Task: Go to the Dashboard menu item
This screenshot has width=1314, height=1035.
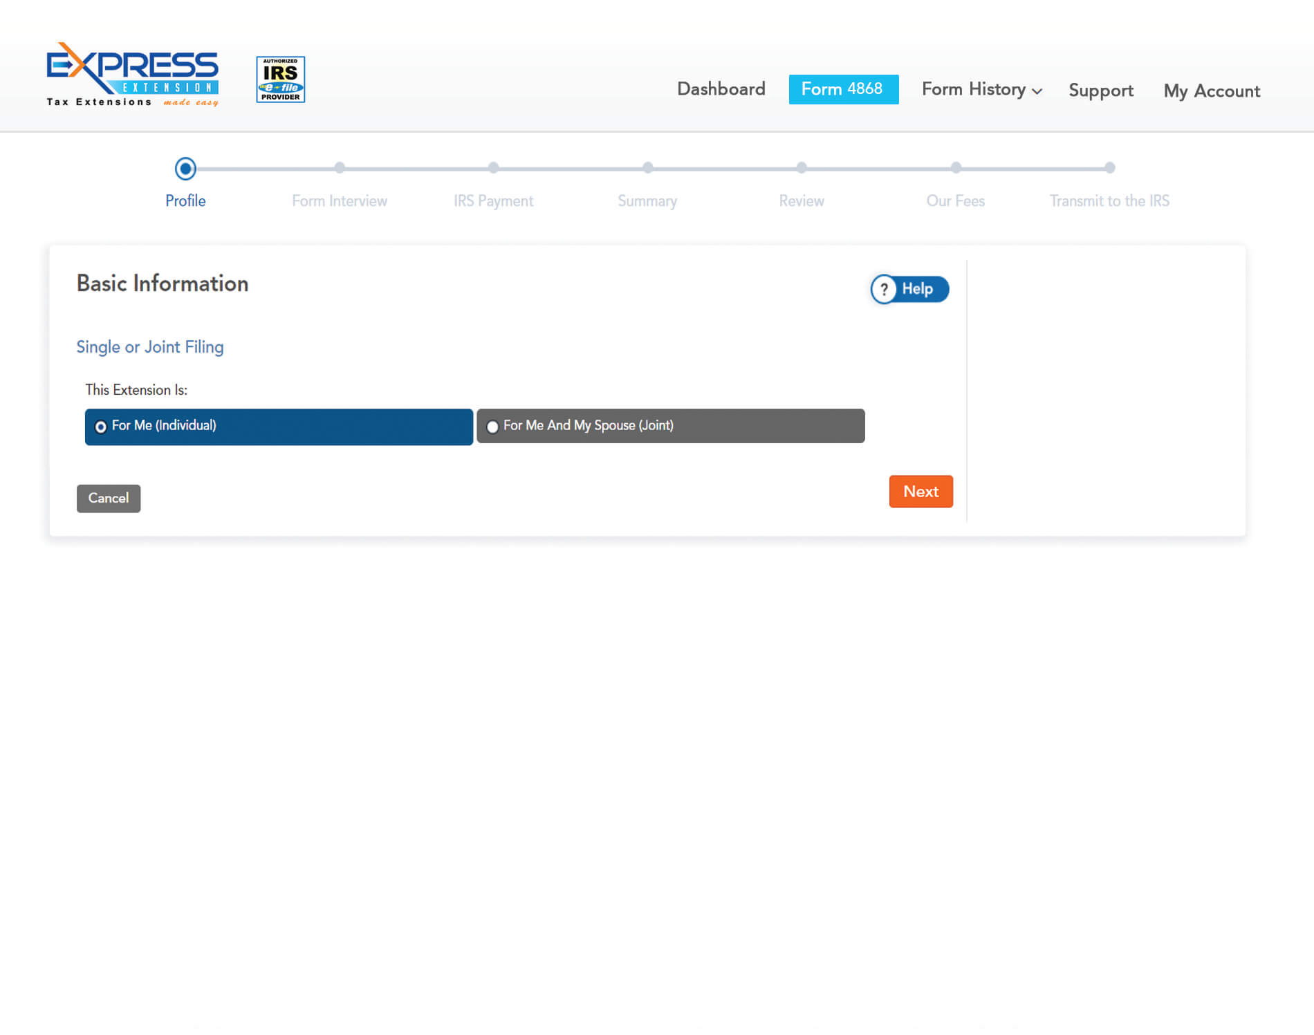Action: tap(721, 89)
